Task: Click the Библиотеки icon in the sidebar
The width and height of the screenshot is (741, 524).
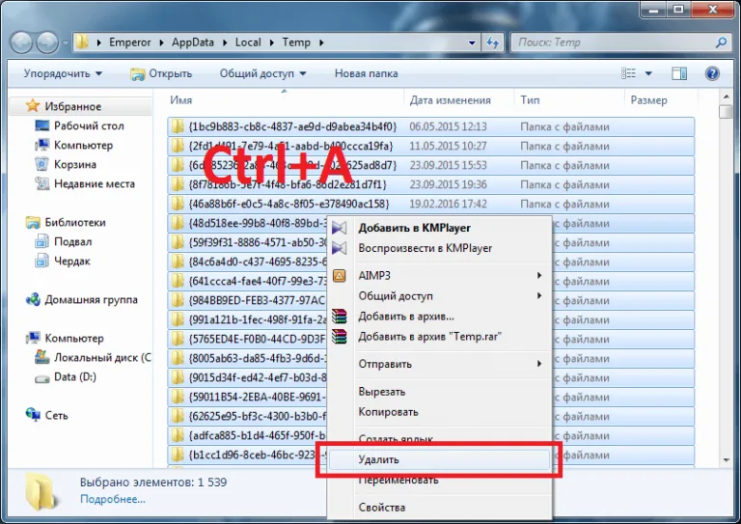Action: pos(33,222)
